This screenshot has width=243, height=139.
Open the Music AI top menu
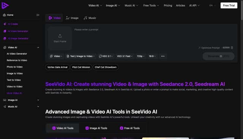click(x=131, y=6)
